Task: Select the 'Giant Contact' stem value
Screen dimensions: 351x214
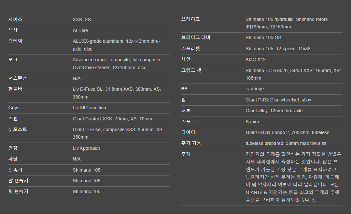Action: click(112, 119)
